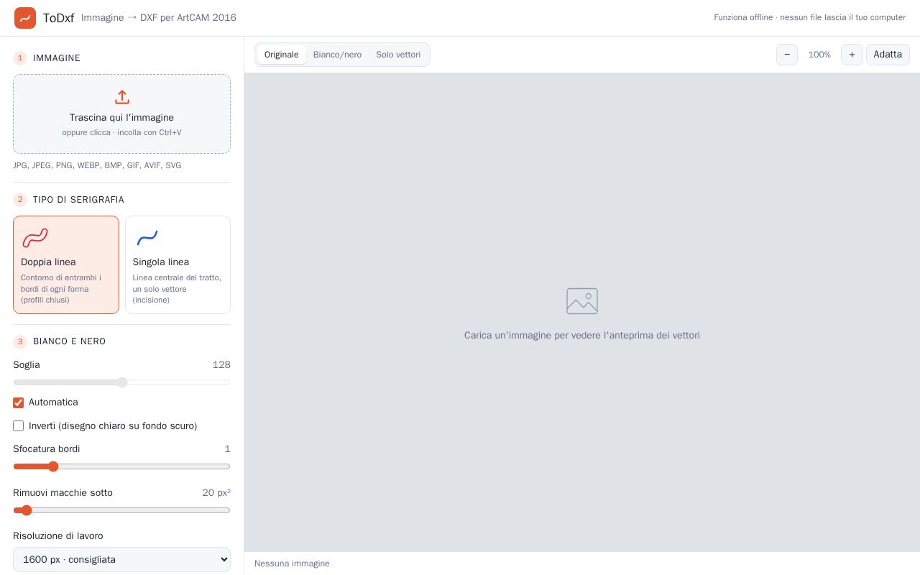
Task: Click the ToDxf orange logo icon
Action: 25,18
